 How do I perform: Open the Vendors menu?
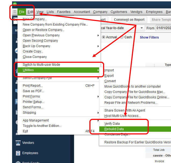coord(136,12)
